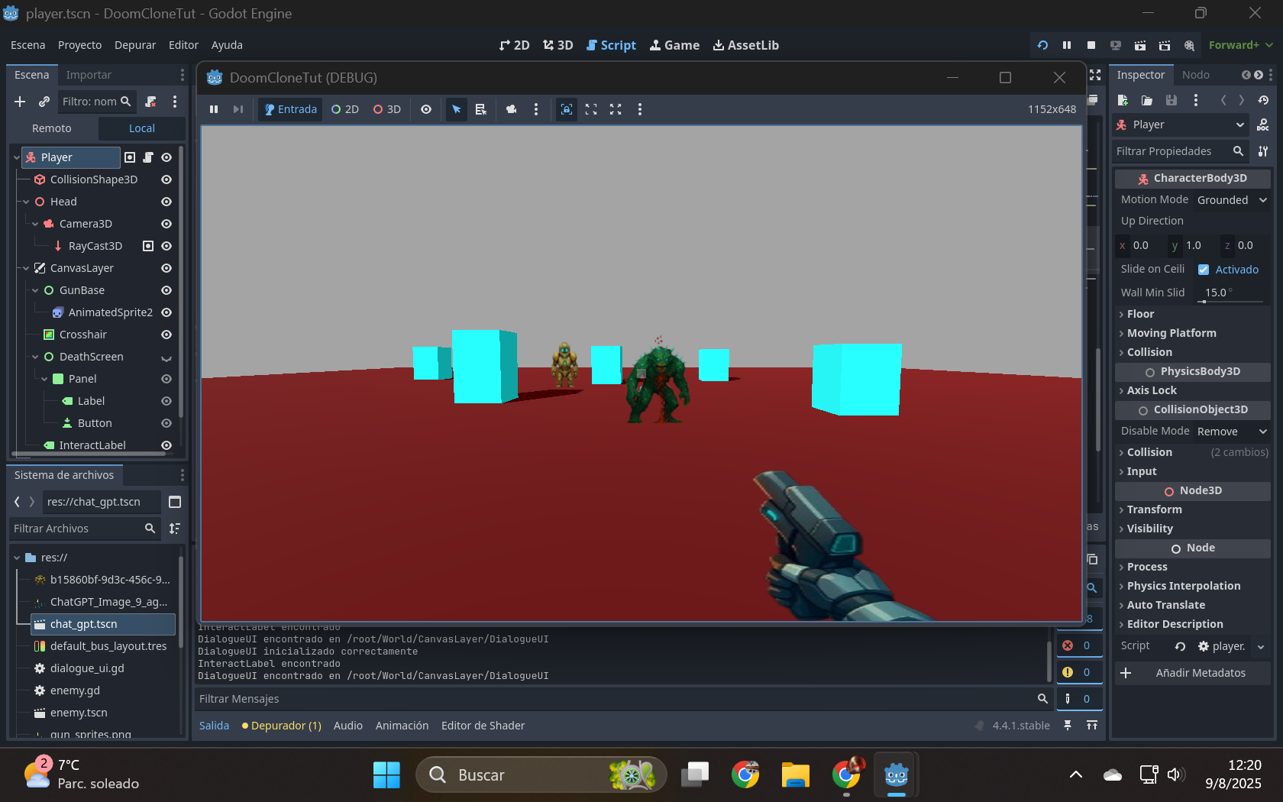Screen dimensions: 1283x802
Task: Click the list select mode icon
Action: coord(481,109)
